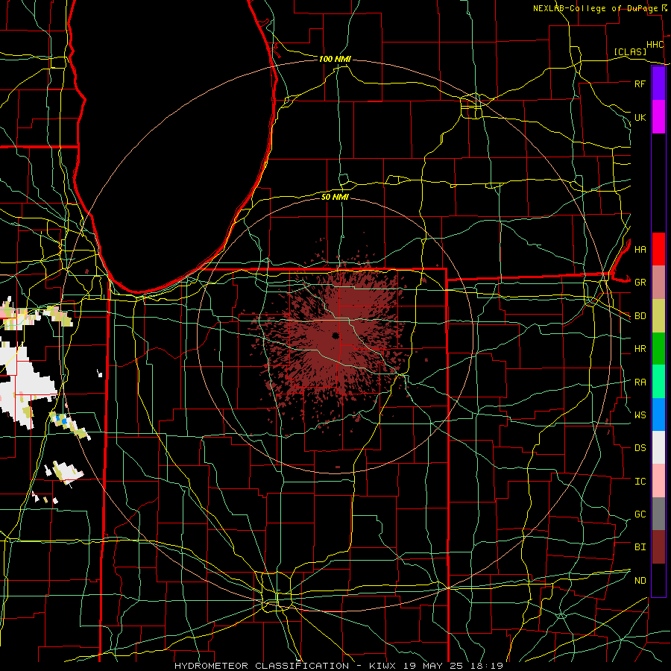
Task: Click the [CLAS] label above legend
Action: (630, 51)
